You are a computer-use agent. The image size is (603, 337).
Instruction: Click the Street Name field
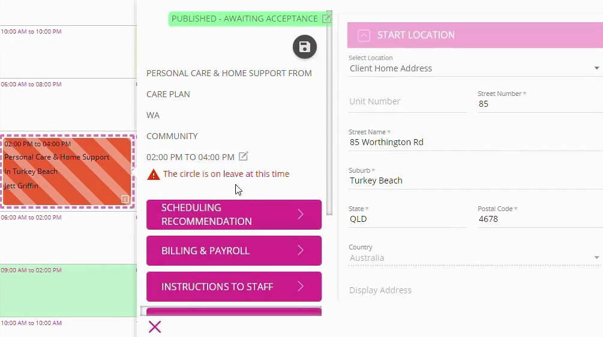click(474, 142)
